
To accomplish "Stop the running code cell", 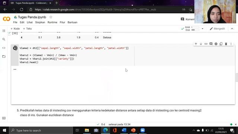I will (15, 48).
